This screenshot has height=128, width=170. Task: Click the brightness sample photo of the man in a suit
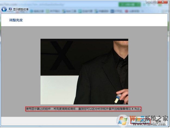point(84,71)
